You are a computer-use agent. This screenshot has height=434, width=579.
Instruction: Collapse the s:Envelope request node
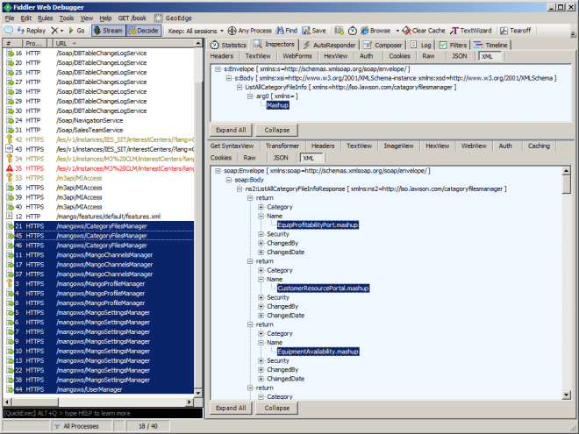216,68
